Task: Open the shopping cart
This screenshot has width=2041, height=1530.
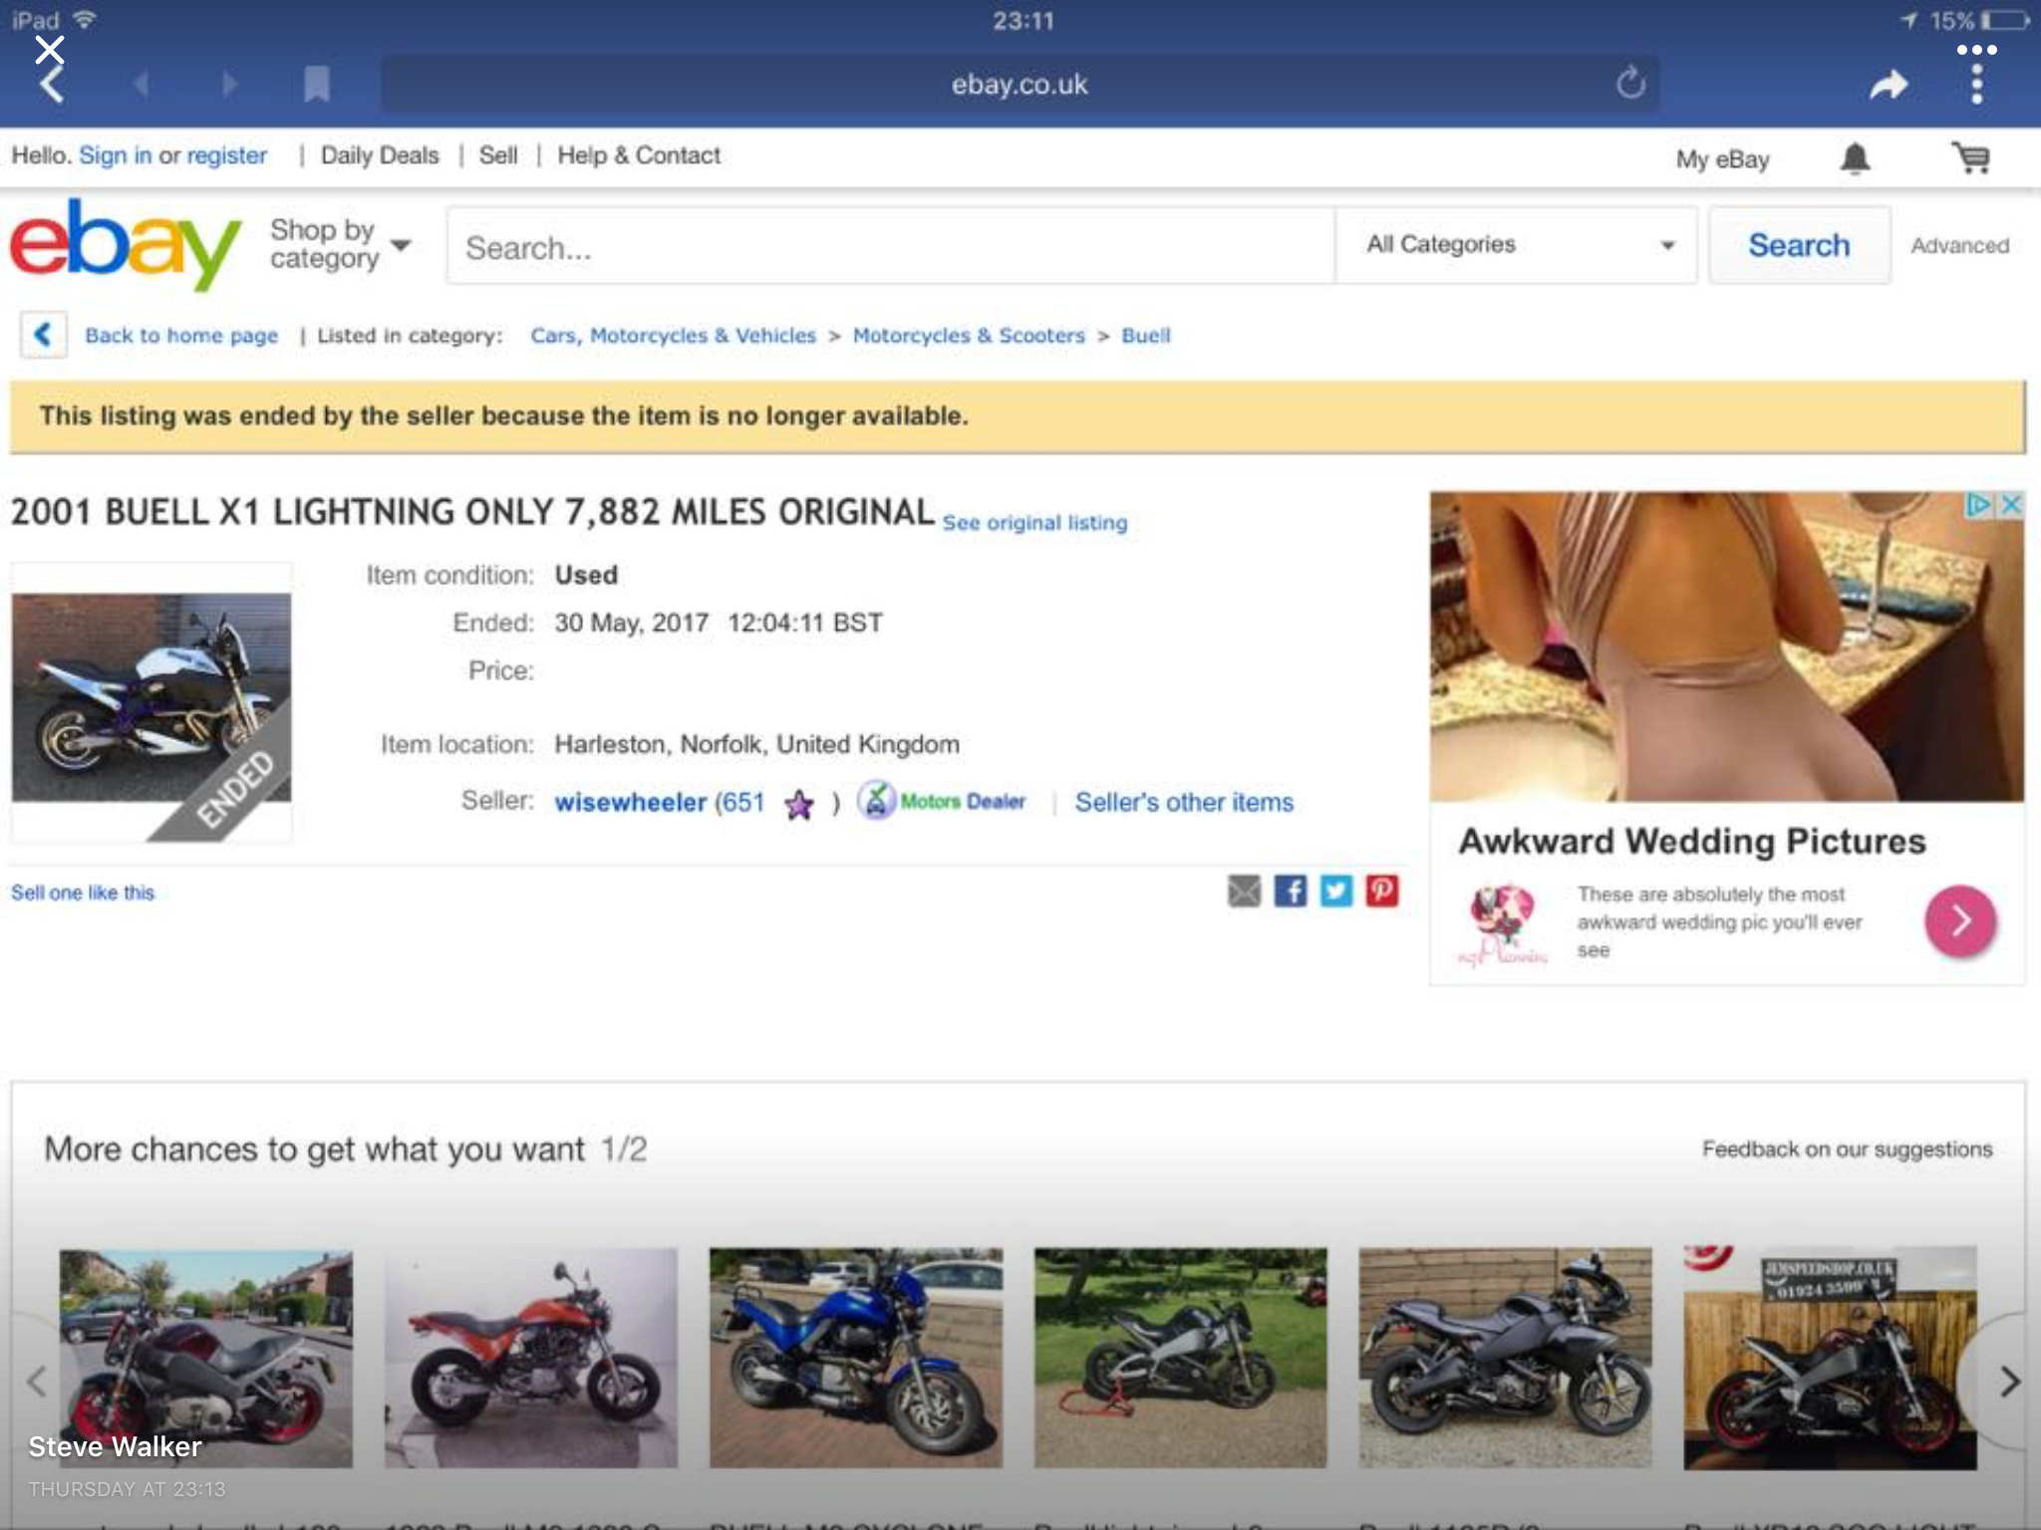Action: (x=1970, y=158)
